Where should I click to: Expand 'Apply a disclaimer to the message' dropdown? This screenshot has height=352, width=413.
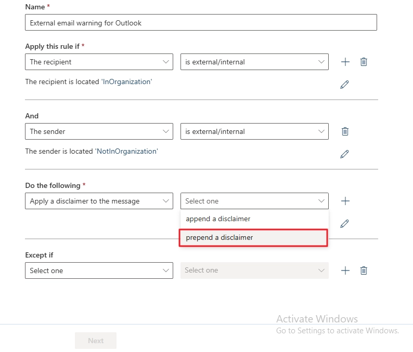(99, 201)
